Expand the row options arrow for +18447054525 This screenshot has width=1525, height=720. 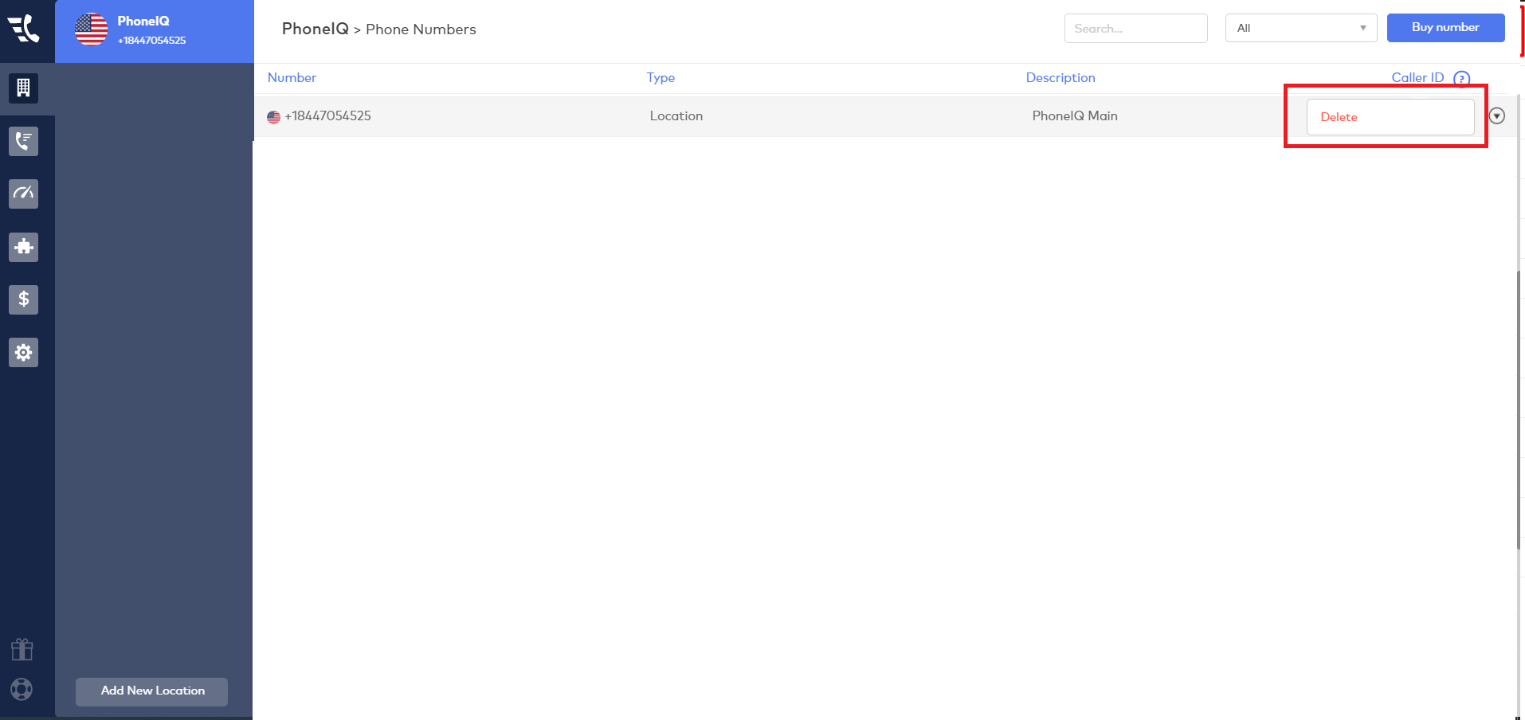(x=1497, y=116)
